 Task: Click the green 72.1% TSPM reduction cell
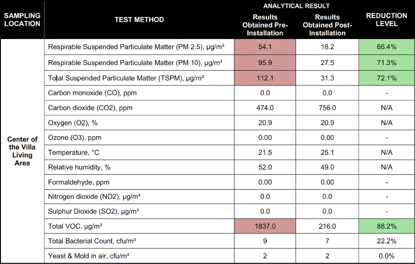pyautogui.click(x=386, y=78)
